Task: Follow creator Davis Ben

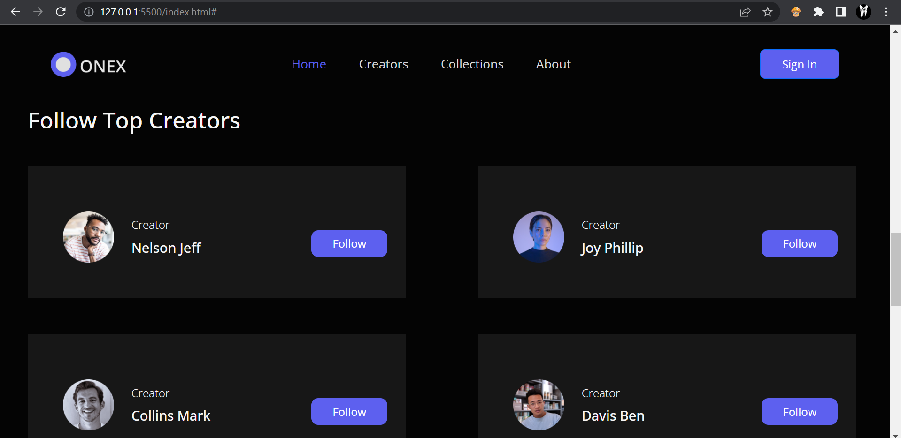Action: point(799,412)
